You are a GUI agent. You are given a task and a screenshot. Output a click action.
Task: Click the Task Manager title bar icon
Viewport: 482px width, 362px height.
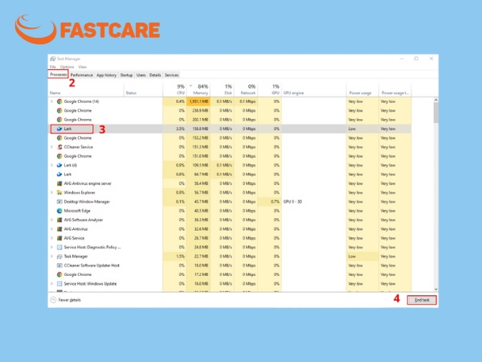pyautogui.click(x=53, y=59)
